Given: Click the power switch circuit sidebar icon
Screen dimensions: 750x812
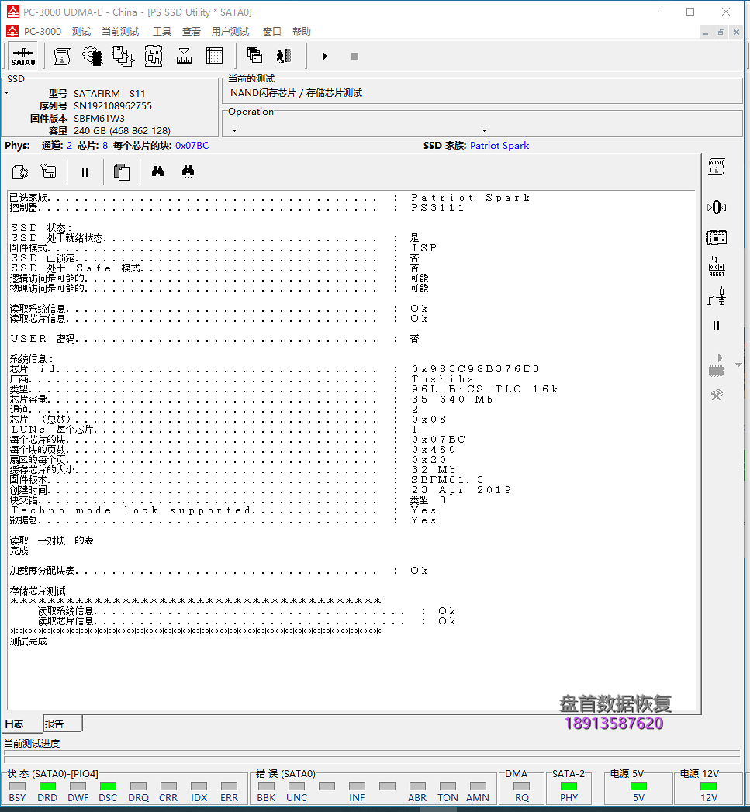Looking at the screenshot, I should pos(717,297).
